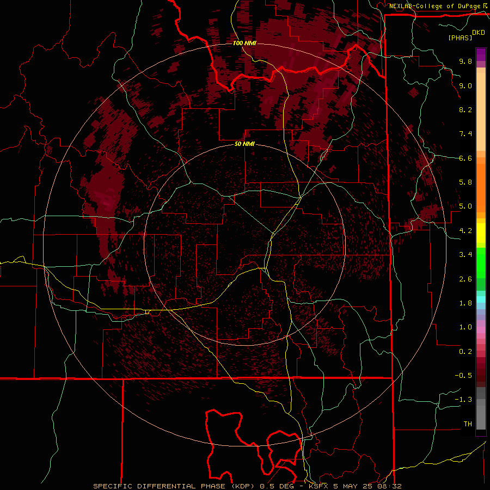Image resolution: width=490 pixels, height=490 pixels.
Task: Click the DKD label above the color scale
Action: coord(478,33)
